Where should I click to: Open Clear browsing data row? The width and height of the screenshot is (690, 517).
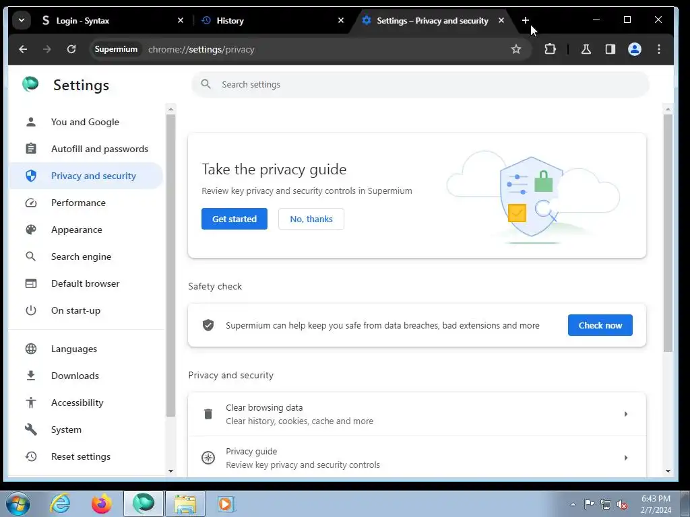(416, 414)
